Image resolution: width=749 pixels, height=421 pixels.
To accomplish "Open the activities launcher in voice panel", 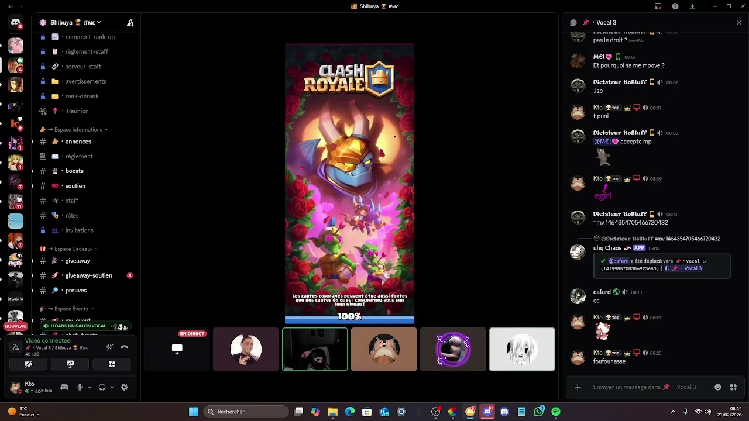I will 112,364.
